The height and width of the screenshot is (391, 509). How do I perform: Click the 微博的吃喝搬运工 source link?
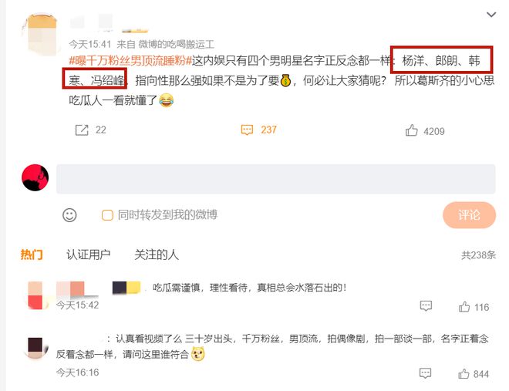(x=177, y=44)
